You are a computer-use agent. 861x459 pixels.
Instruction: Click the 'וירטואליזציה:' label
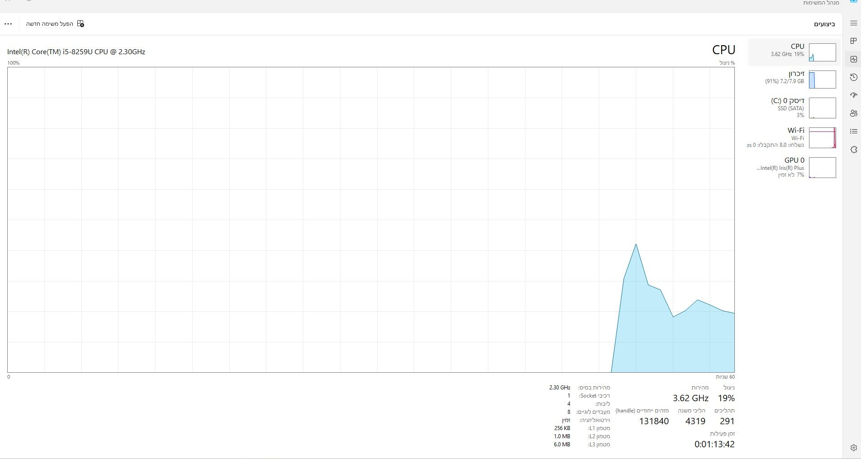[x=595, y=420]
